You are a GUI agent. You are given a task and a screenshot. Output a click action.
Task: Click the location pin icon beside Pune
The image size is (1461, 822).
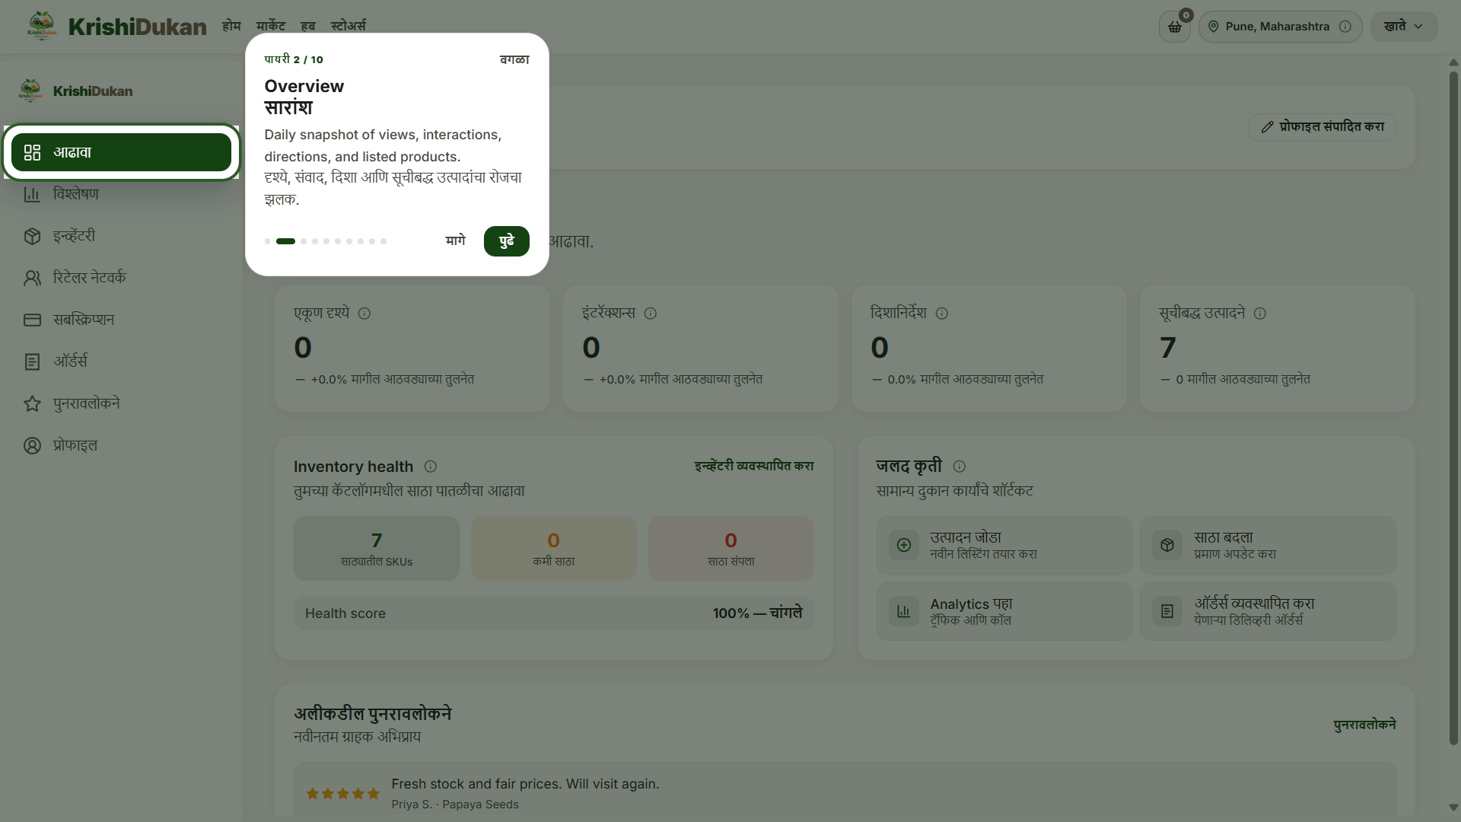pyautogui.click(x=1214, y=27)
